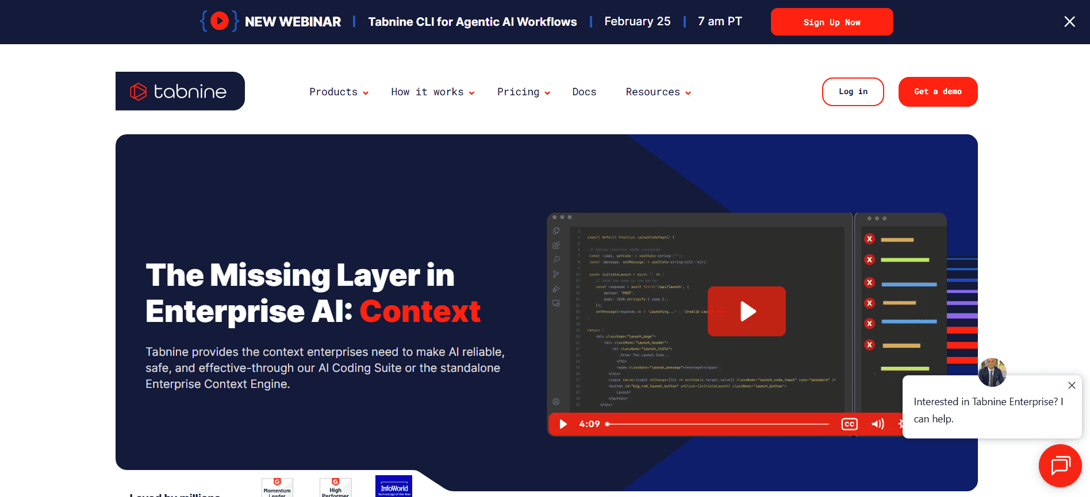The width and height of the screenshot is (1090, 497).
Task: Click Get a demo button
Action: (938, 92)
